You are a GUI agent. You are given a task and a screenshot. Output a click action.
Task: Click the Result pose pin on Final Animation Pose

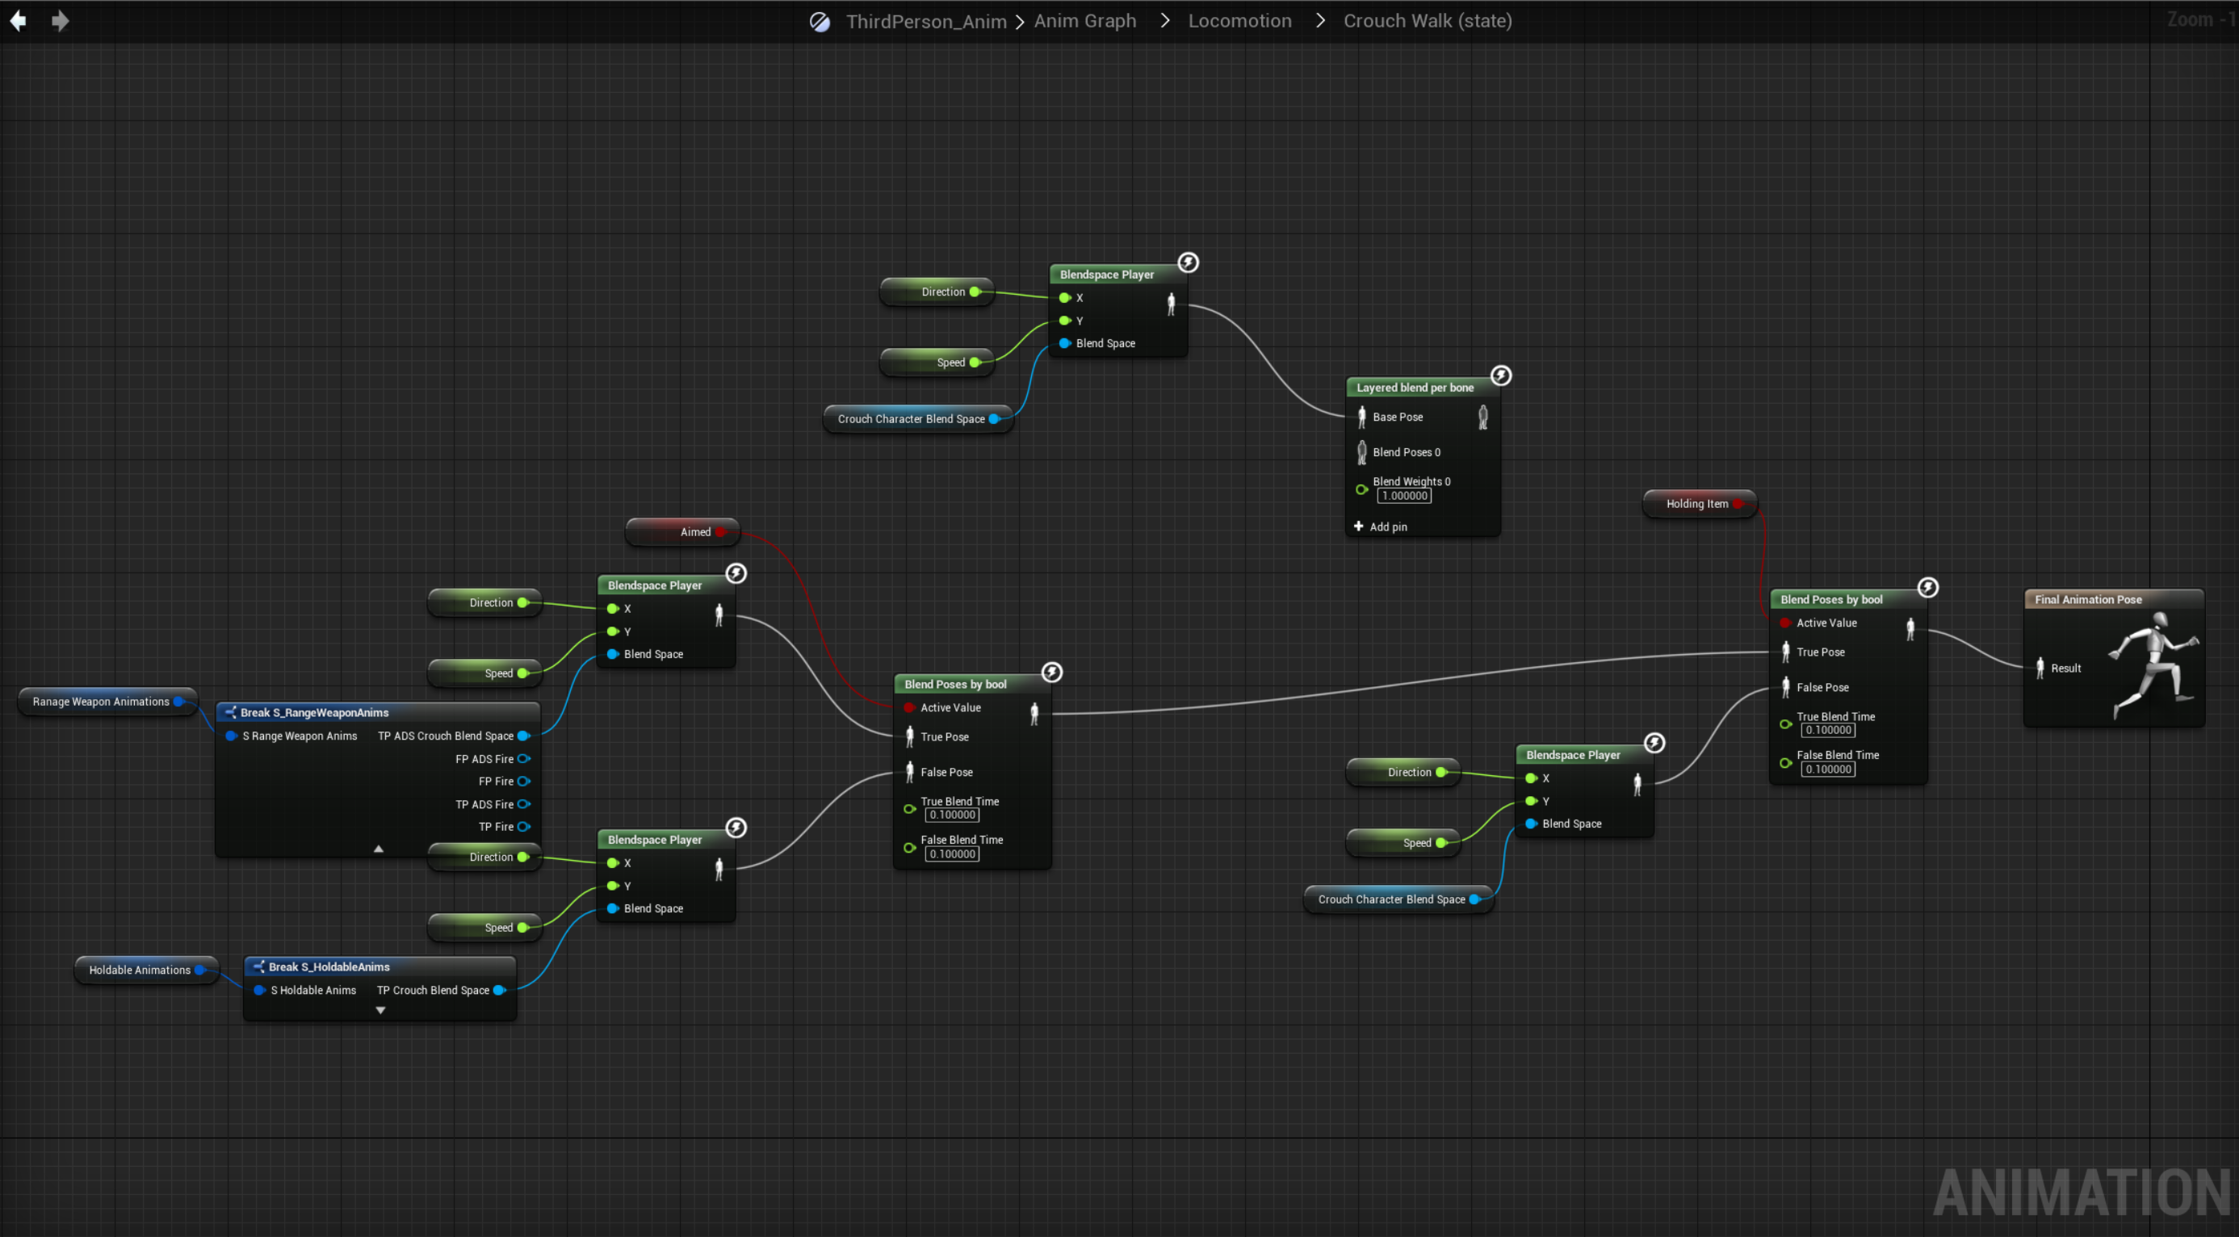[x=2040, y=668]
